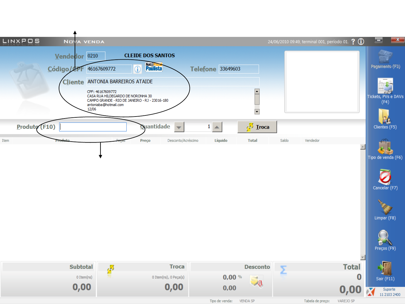Click the Preço column header
405x304 pixels.
(x=145, y=140)
